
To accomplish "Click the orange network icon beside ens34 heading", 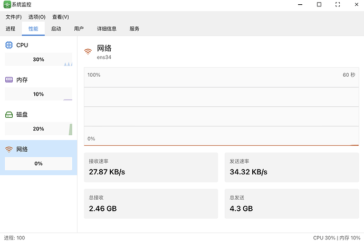I will click(x=88, y=52).
